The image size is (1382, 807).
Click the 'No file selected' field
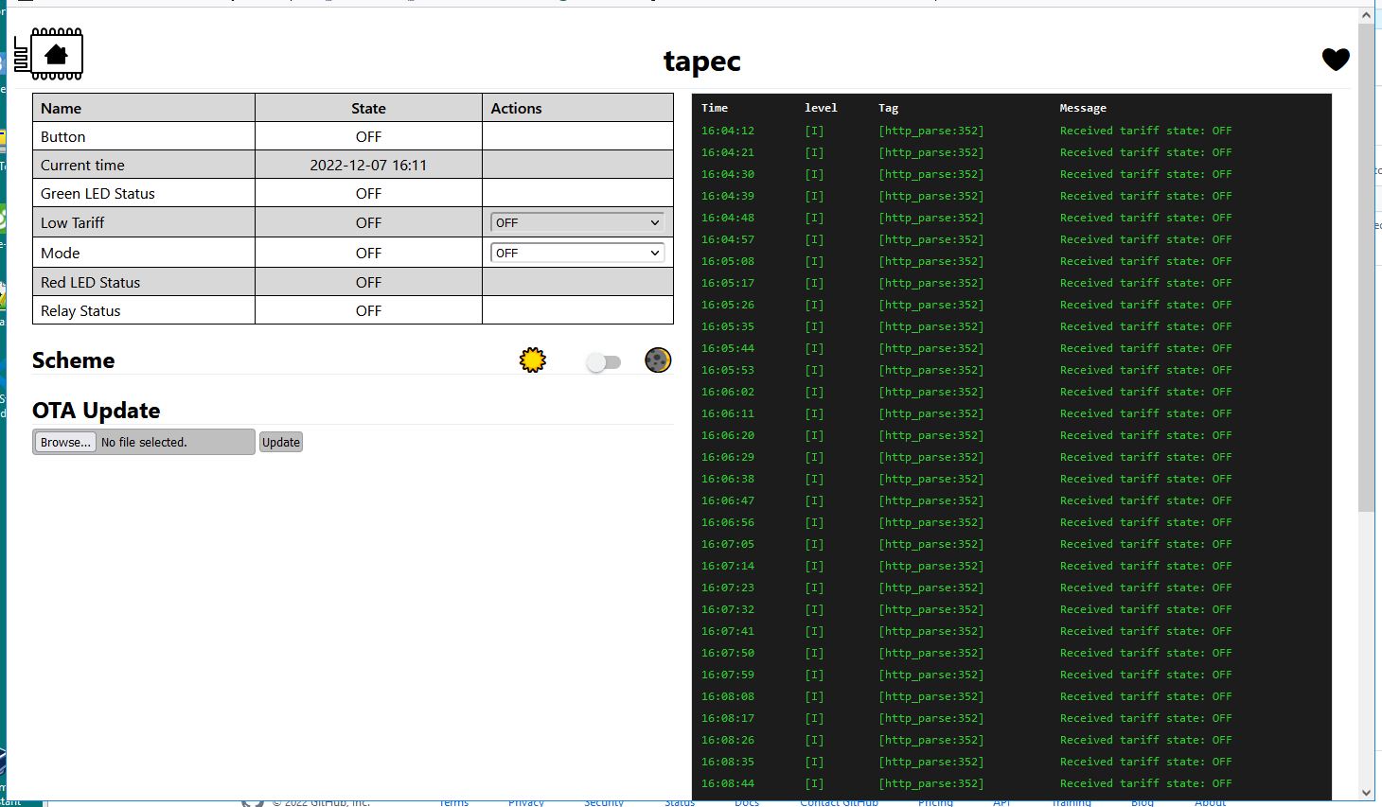pos(175,441)
